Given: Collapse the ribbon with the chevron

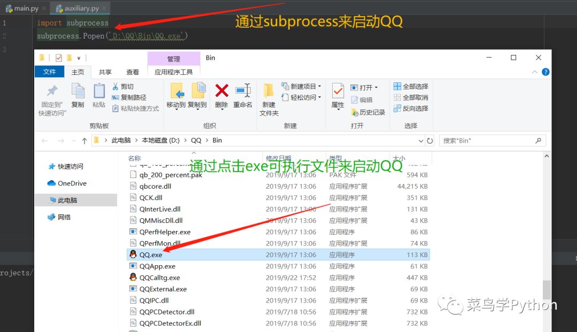Looking at the screenshot, I should (535, 72).
